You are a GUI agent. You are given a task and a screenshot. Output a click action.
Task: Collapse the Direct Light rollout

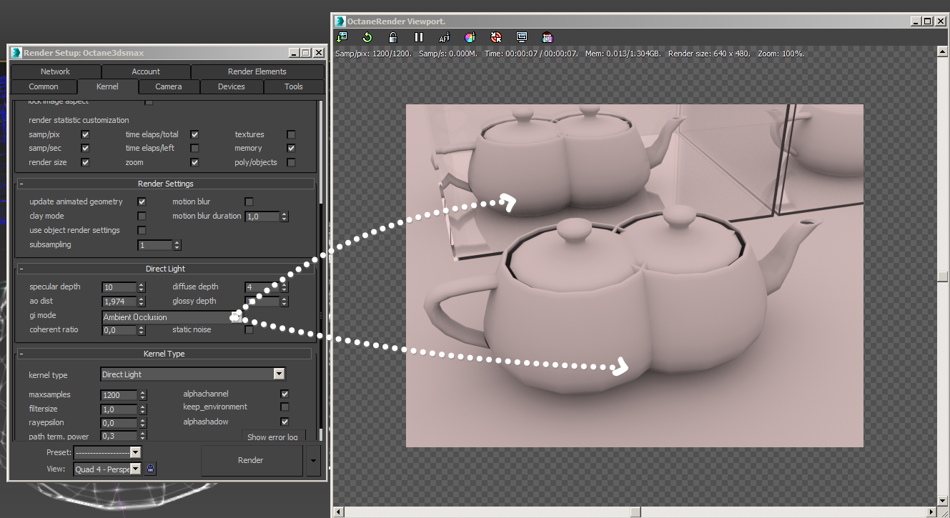click(x=165, y=269)
